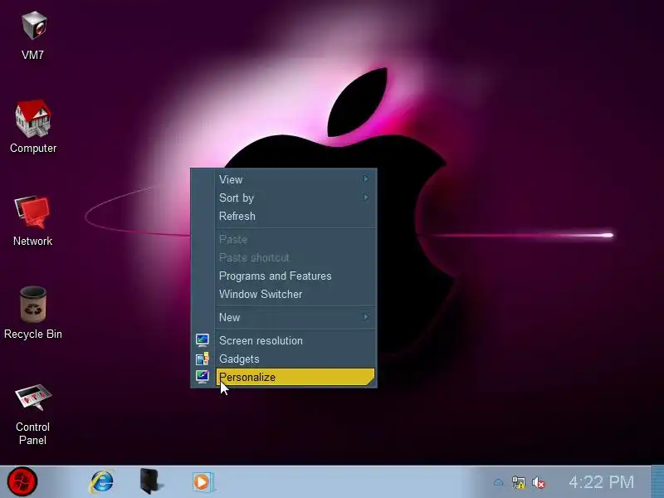
Task: Expand the Sort by submenu arrow
Action: [366, 197]
